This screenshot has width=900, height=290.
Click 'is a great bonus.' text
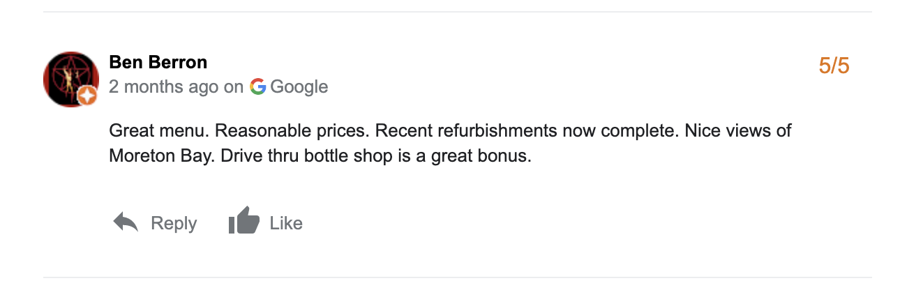[x=453, y=156]
